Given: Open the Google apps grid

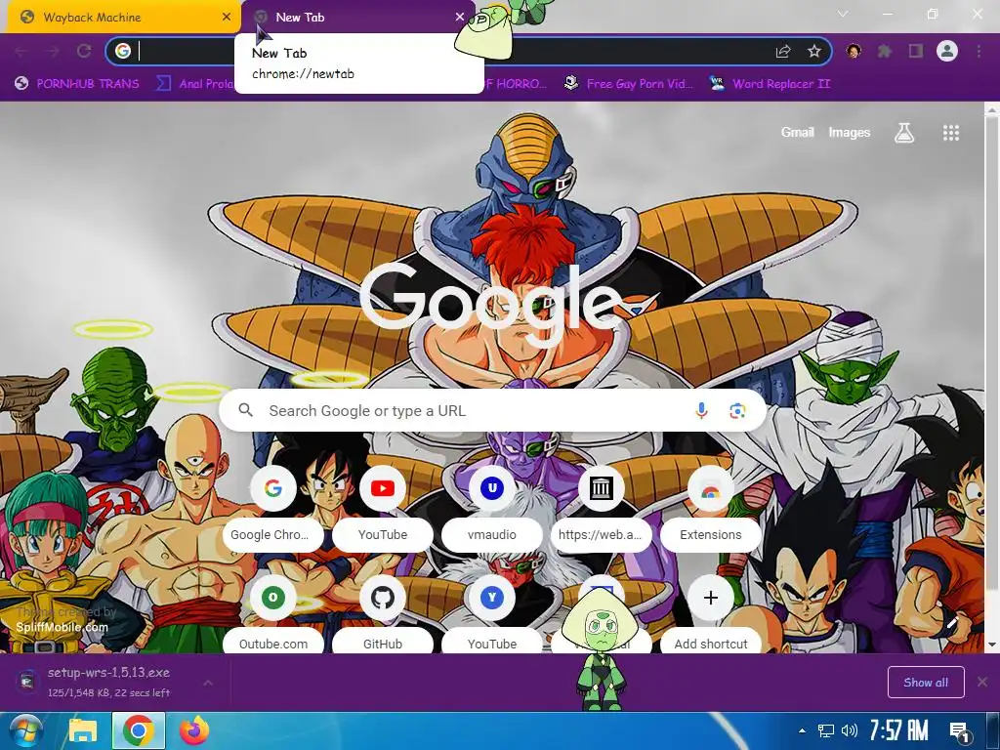Looking at the screenshot, I should [x=951, y=133].
